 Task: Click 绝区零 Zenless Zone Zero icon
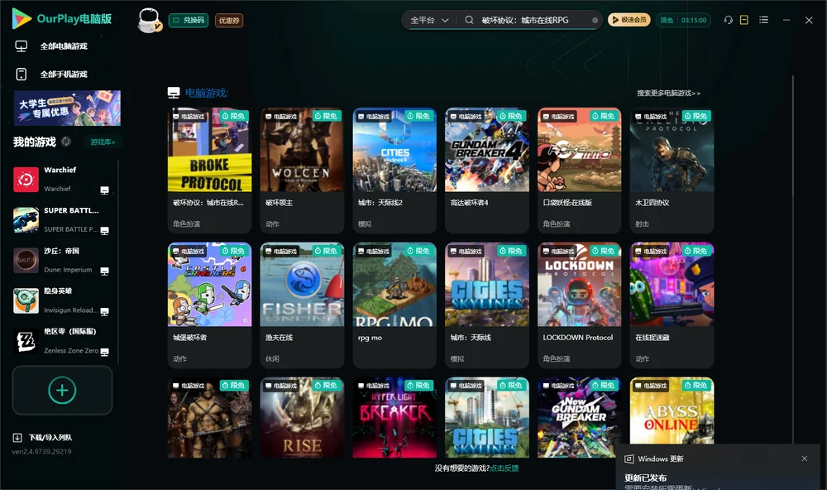[26, 341]
